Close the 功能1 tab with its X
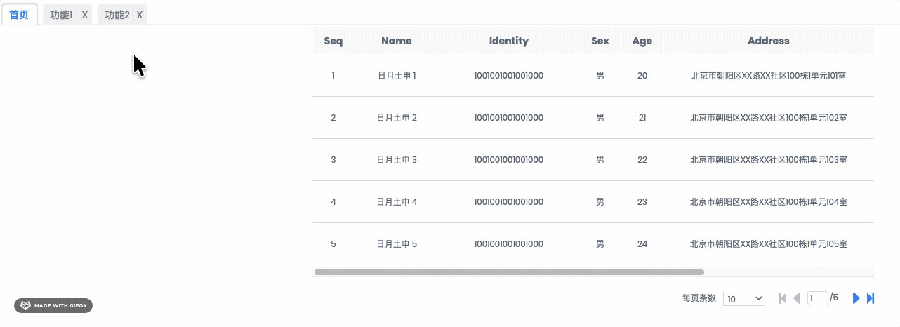The height and width of the screenshot is (327, 900). 85,15
